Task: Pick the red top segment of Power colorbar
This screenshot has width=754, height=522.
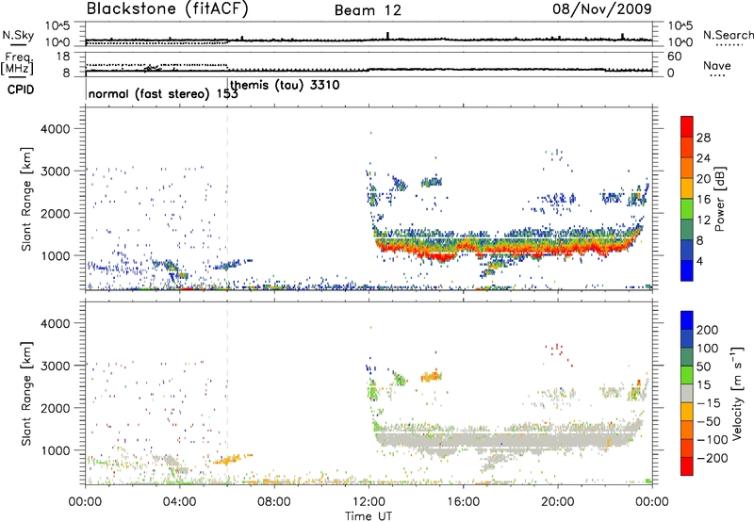Action: [x=687, y=126]
